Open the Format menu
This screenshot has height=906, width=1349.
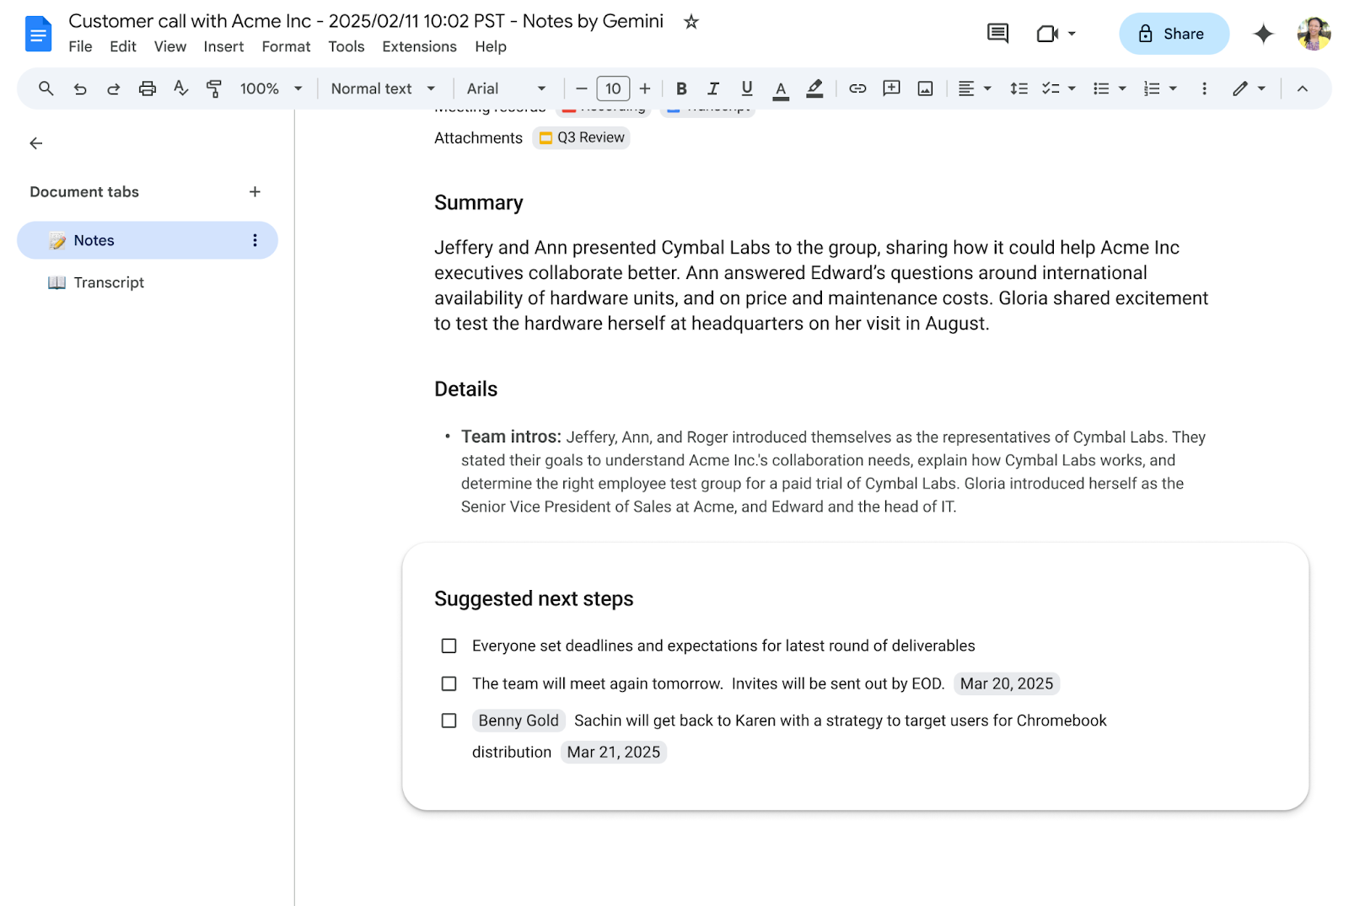286,46
